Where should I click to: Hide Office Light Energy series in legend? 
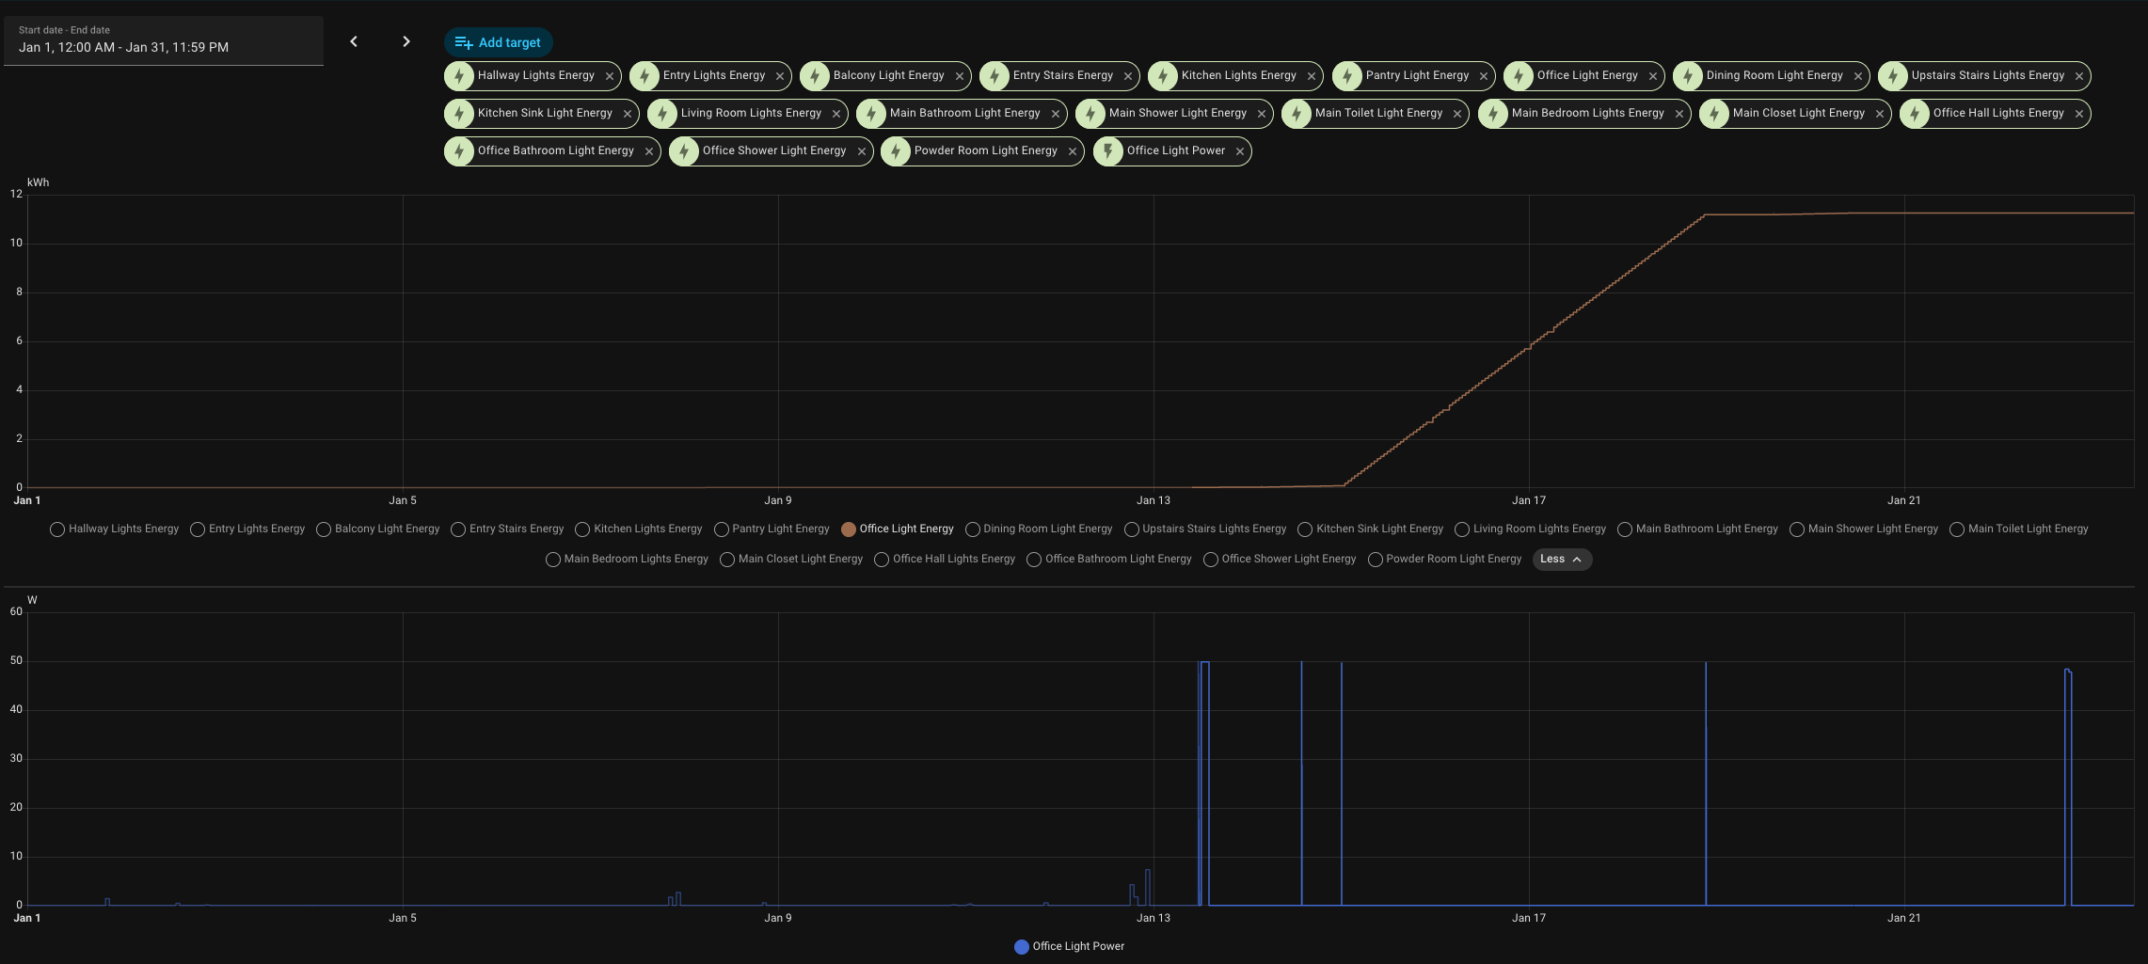[898, 529]
